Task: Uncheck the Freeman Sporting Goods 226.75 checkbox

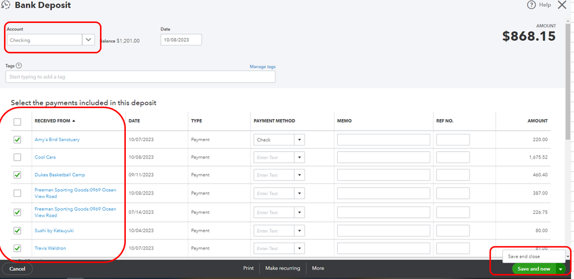Action: pyautogui.click(x=17, y=212)
